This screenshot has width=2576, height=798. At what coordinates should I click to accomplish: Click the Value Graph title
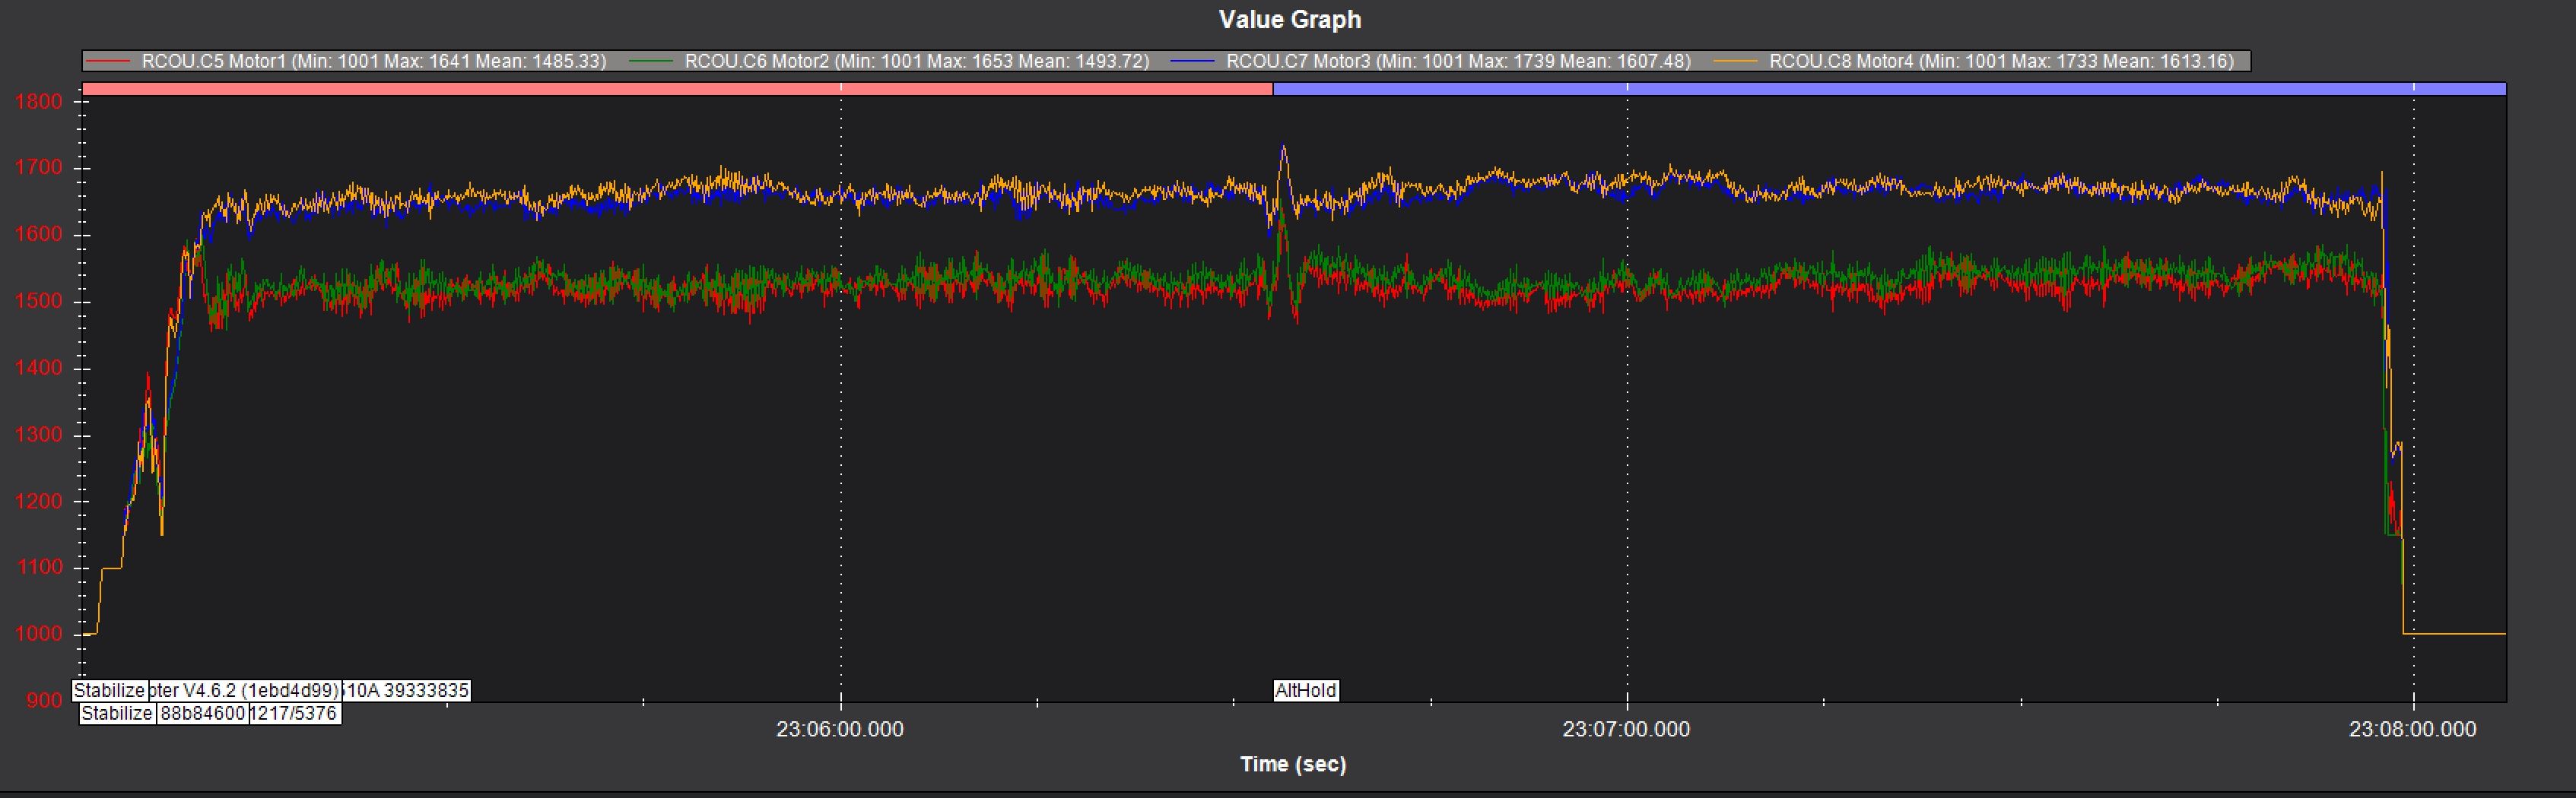pyautogui.click(x=1289, y=20)
